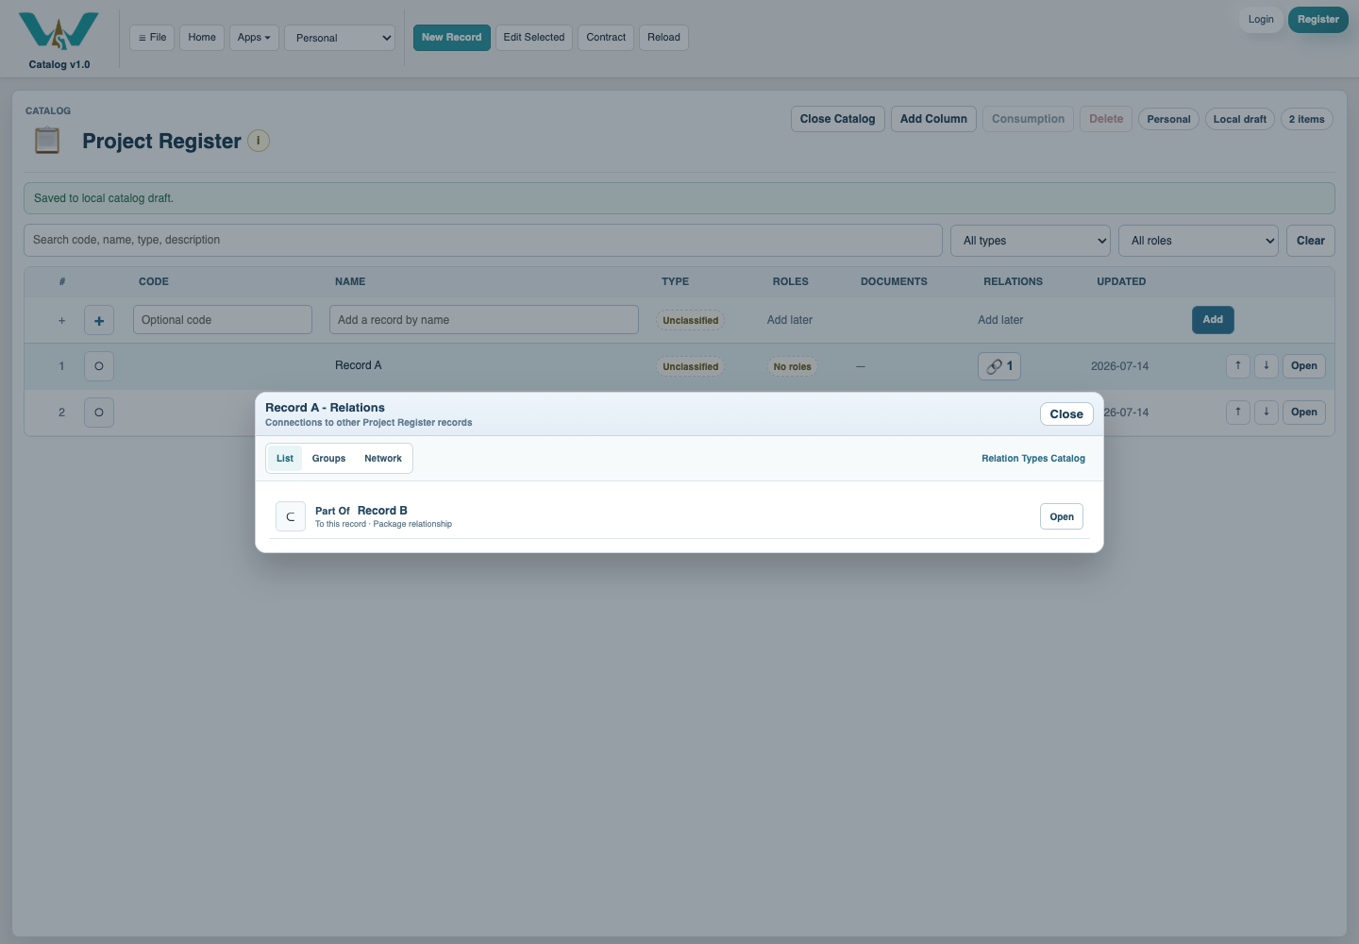The image size is (1359, 944).
Task: Click the Add a record by name field
Action: click(x=484, y=320)
